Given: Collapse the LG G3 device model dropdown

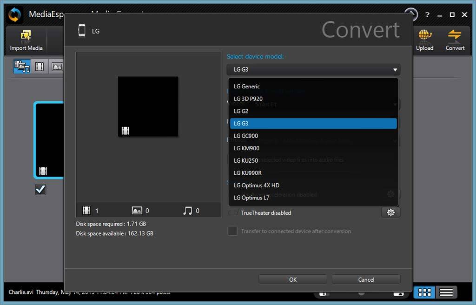Looking at the screenshot, I should (x=313, y=70).
